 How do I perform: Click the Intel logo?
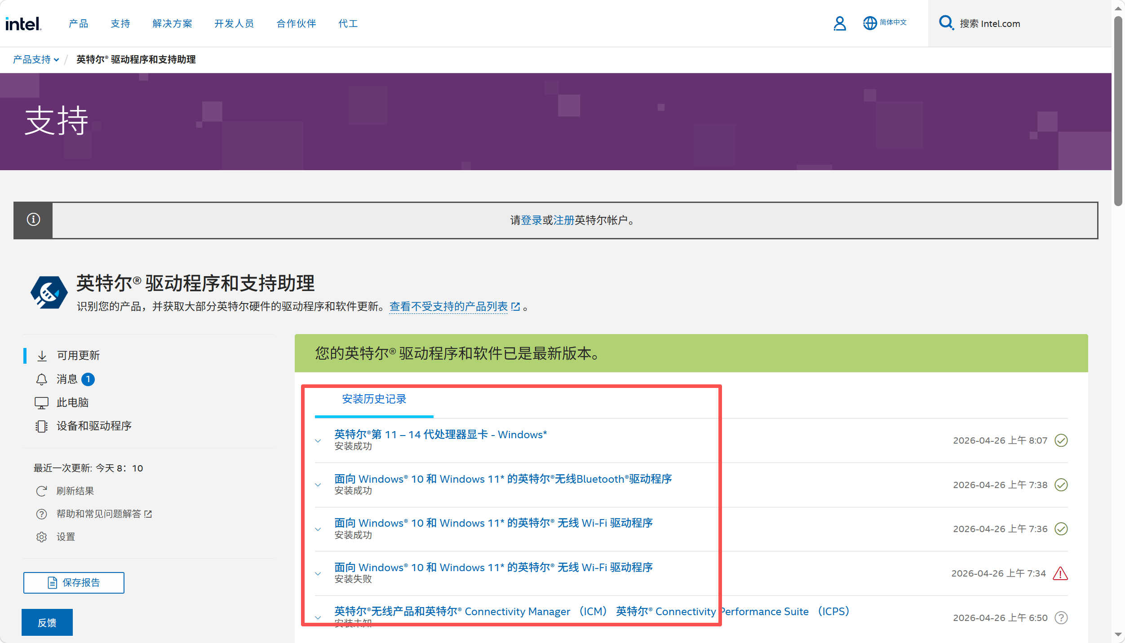23,23
